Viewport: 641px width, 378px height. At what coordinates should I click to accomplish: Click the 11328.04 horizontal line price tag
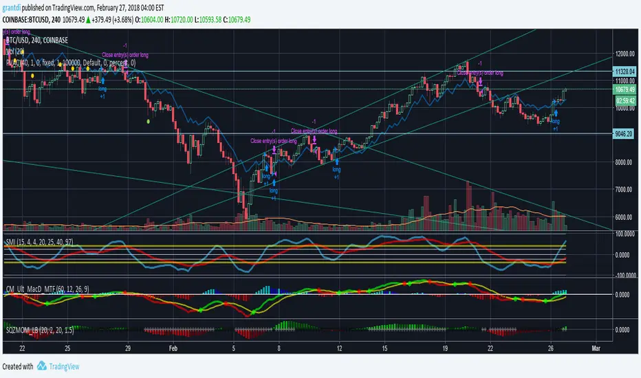[x=624, y=71]
